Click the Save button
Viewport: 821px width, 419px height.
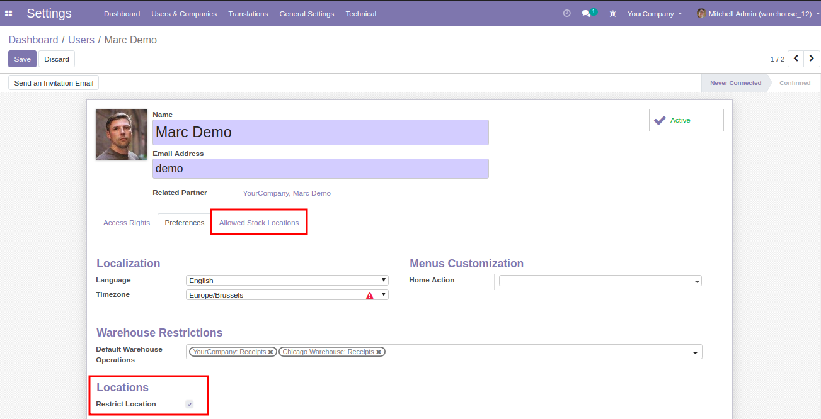(22, 59)
